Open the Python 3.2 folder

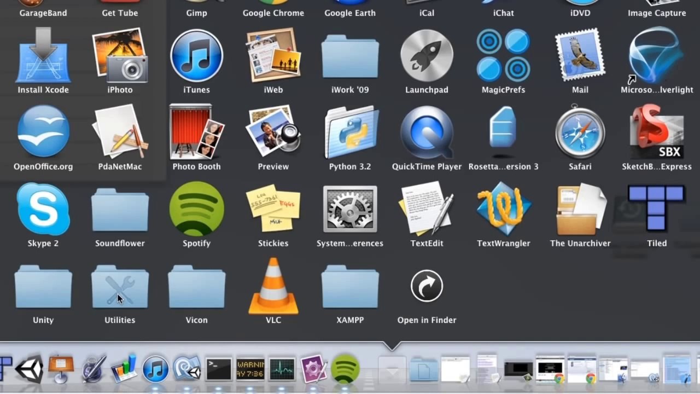(x=350, y=132)
